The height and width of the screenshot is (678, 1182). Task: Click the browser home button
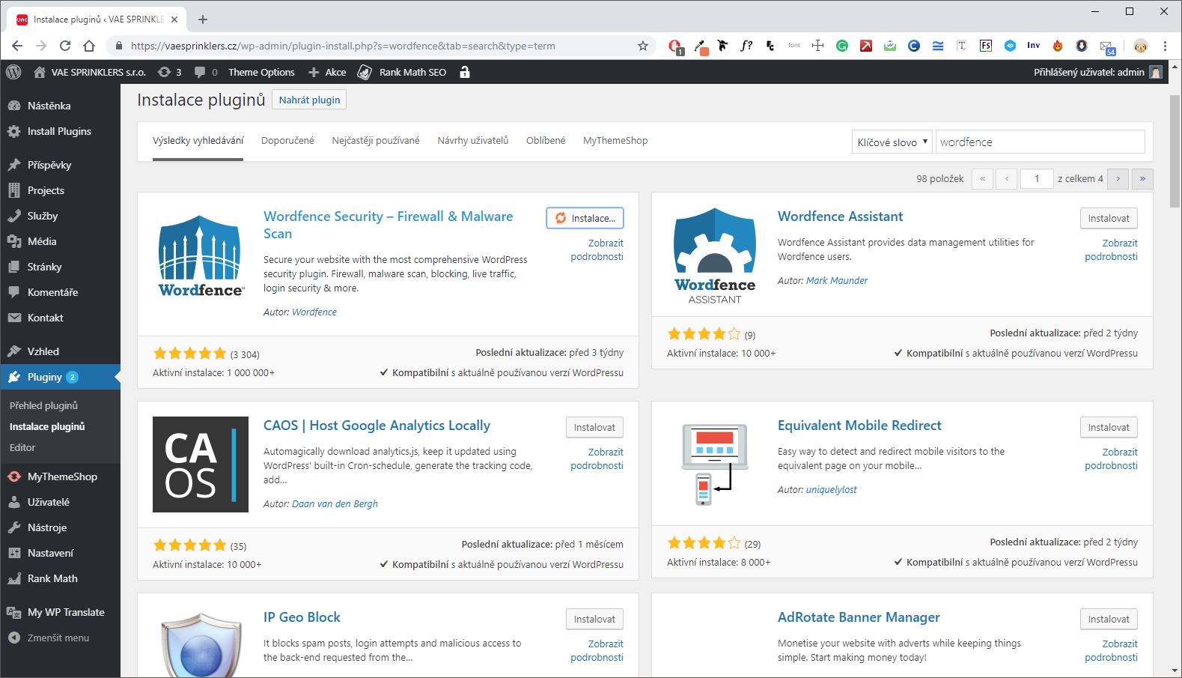tap(89, 46)
